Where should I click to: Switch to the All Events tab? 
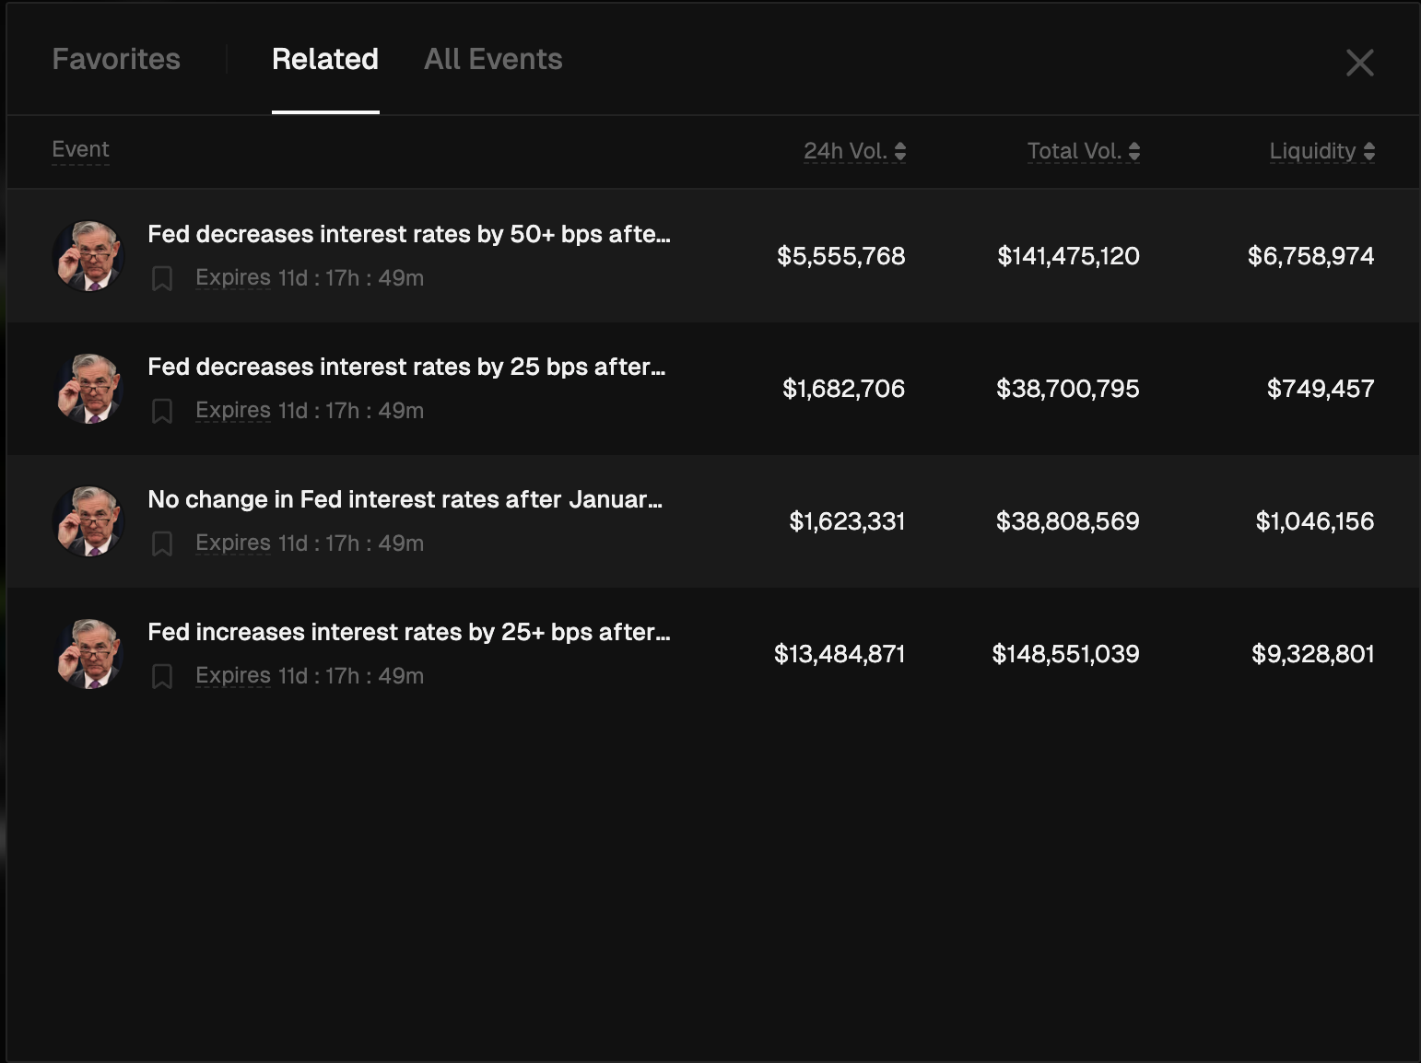point(493,59)
